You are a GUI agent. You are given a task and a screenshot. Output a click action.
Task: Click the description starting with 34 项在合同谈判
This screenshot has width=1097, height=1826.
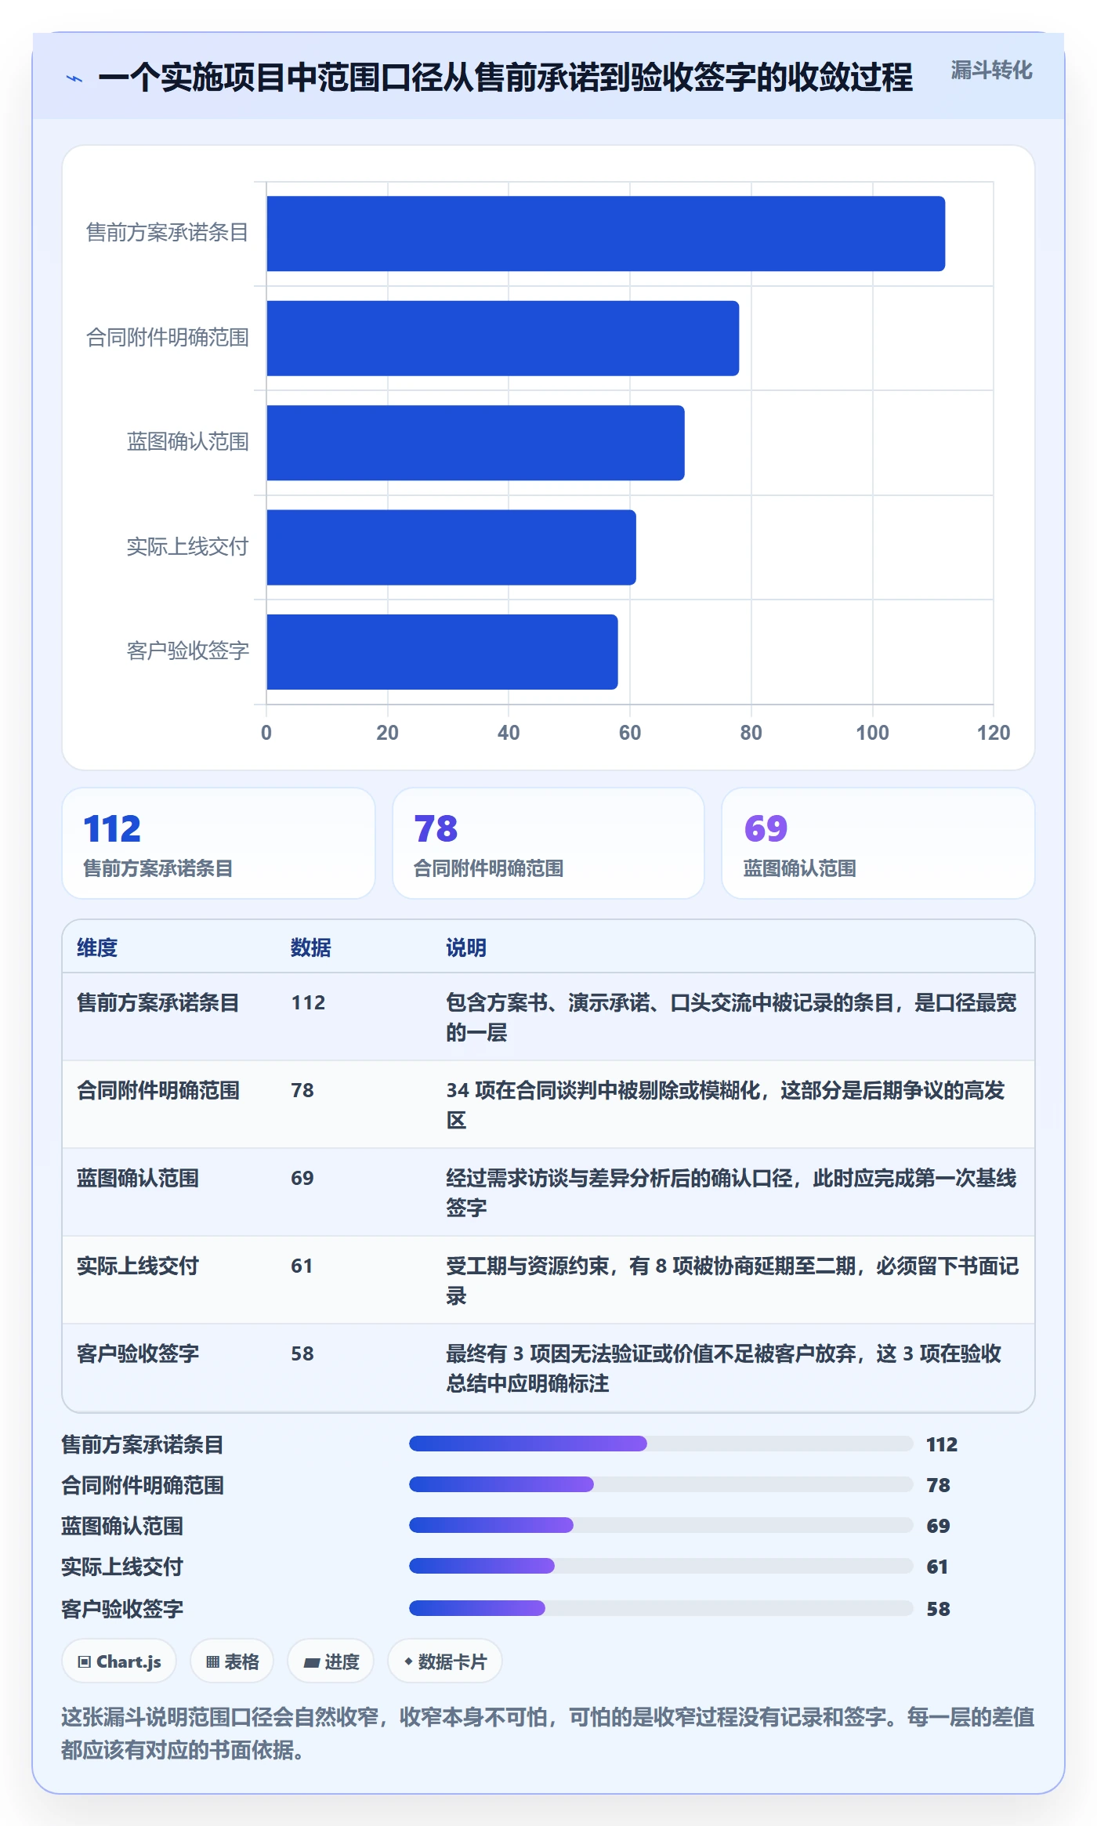coord(726,1105)
